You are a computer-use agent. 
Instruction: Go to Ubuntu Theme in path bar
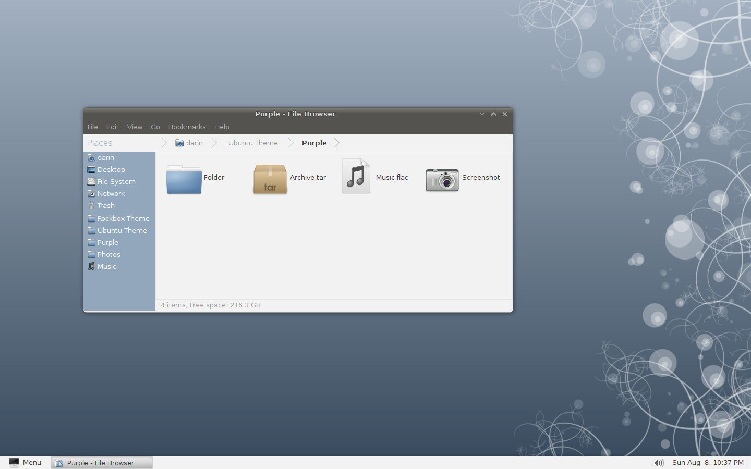coord(253,143)
